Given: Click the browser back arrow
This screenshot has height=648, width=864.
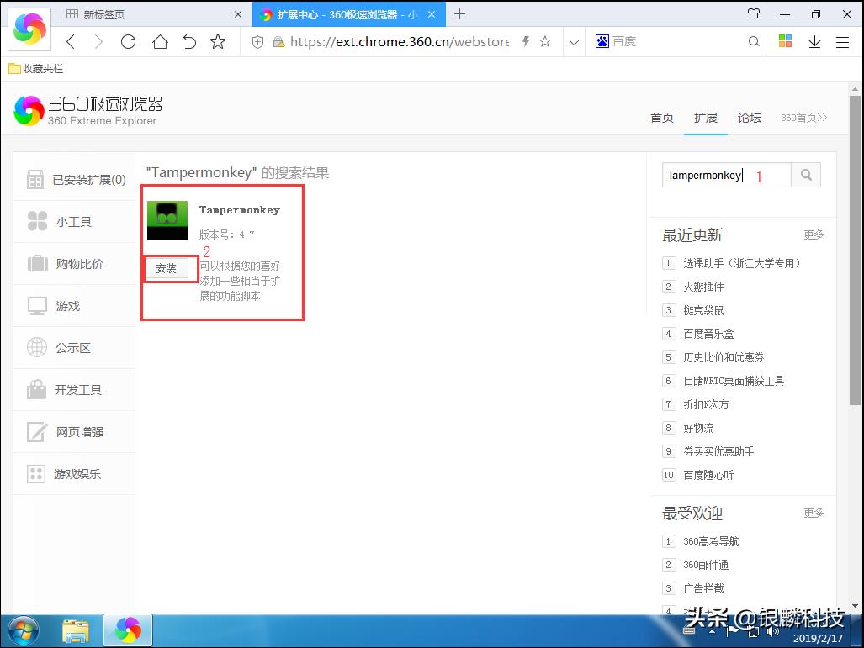Looking at the screenshot, I should click(71, 42).
